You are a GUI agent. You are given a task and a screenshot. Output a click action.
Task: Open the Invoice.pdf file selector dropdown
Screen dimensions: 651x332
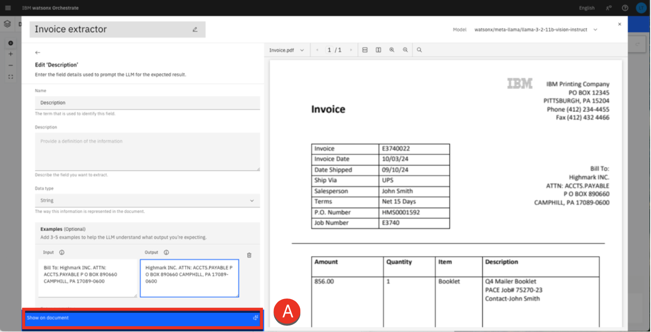286,50
